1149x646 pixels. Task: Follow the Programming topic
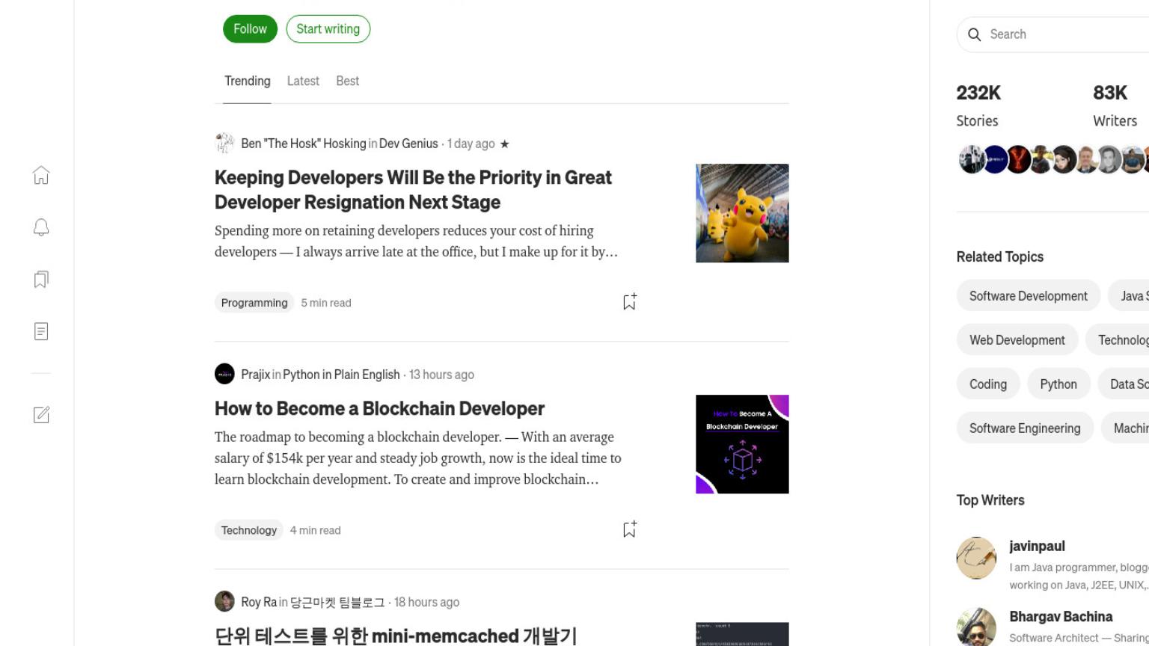coord(250,29)
